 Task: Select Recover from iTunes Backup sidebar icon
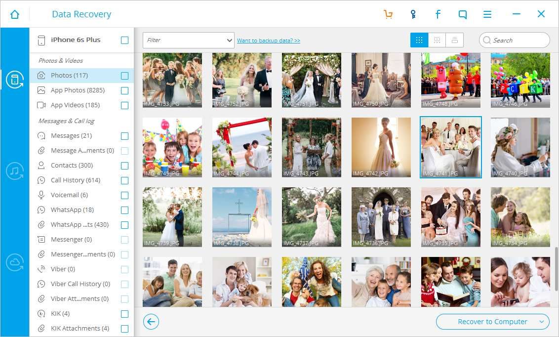15,171
